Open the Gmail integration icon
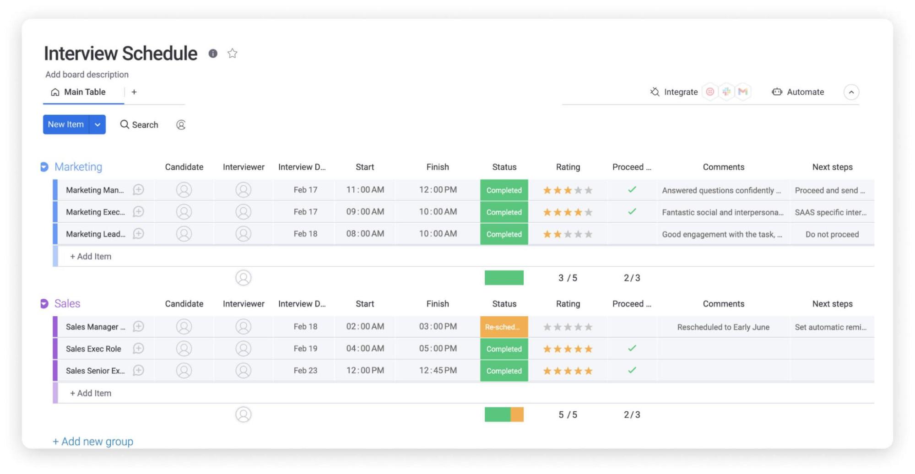This screenshot has width=915, height=474. coord(743,92)
